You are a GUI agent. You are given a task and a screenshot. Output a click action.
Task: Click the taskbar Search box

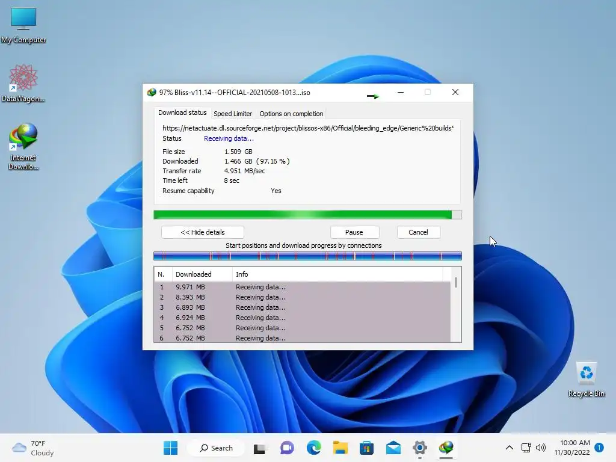pyautogui.click(x=216, y=448)
